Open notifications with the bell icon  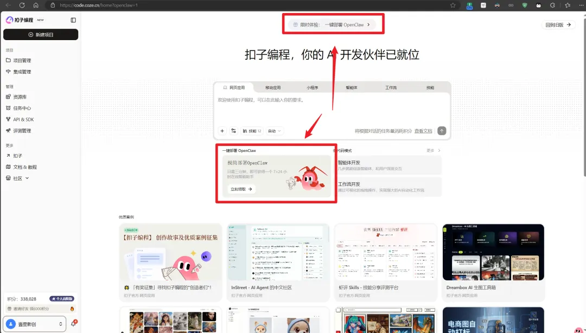74,324
